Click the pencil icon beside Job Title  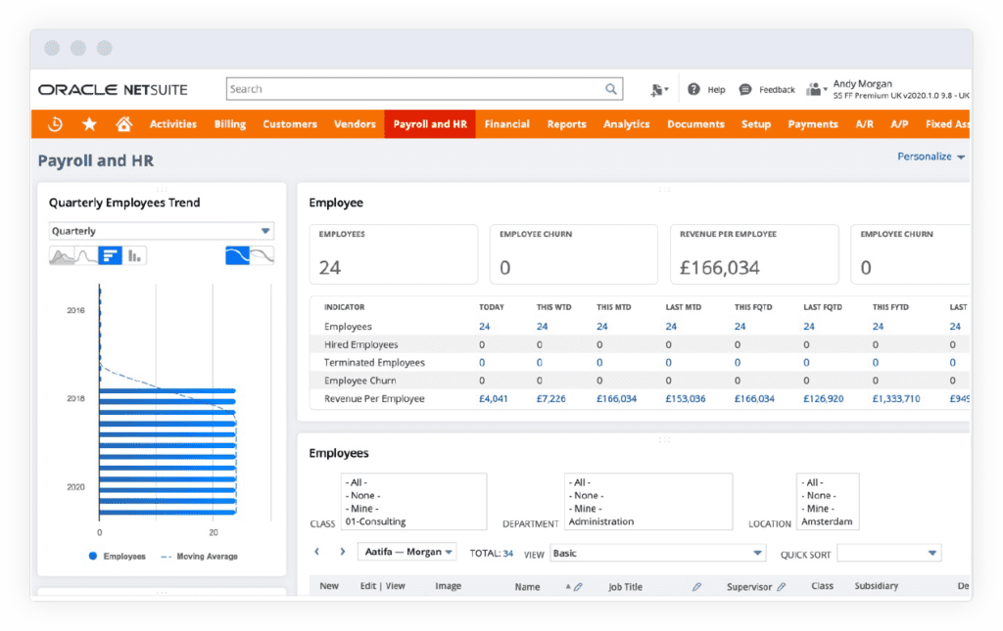[696, 587]
